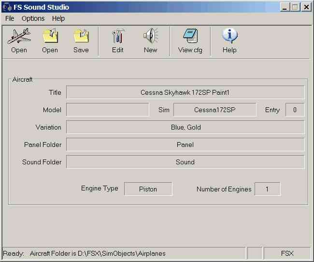Image resolution: width=314 pixels, height=262 pixels.
Task: Open View cfg notepad icon
Action: (190, 35)
